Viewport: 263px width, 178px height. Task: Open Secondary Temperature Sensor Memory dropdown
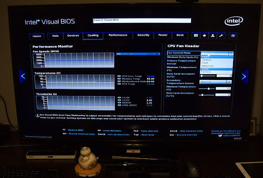click(x=215, y=82)
